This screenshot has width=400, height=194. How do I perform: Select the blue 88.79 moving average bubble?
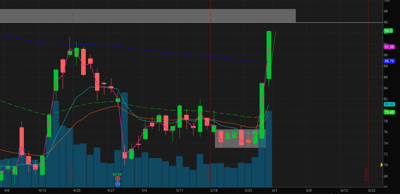click(x=389, y=61)
